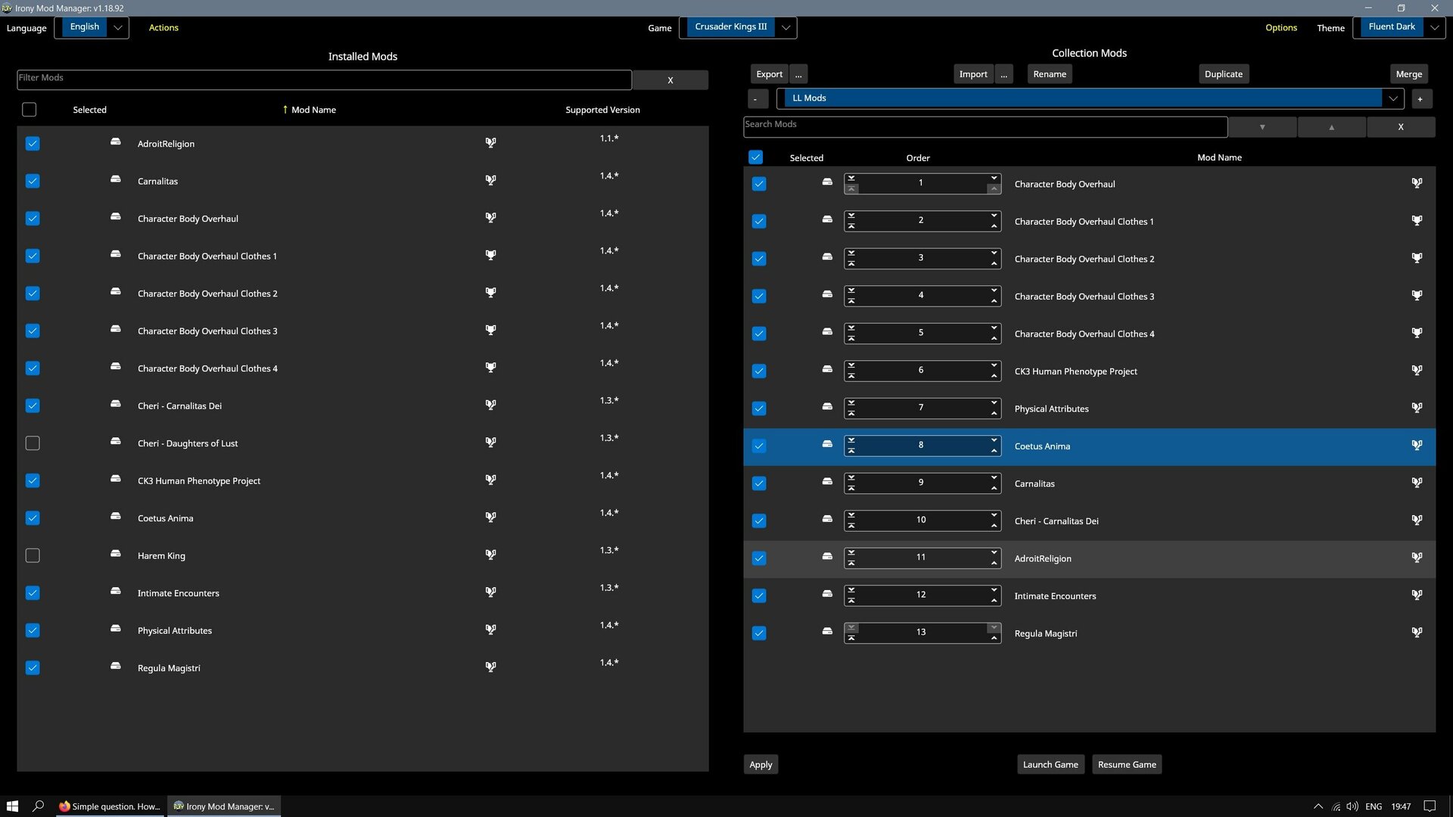Uncheck Regula Magistri in the collection list

[759, 633]
